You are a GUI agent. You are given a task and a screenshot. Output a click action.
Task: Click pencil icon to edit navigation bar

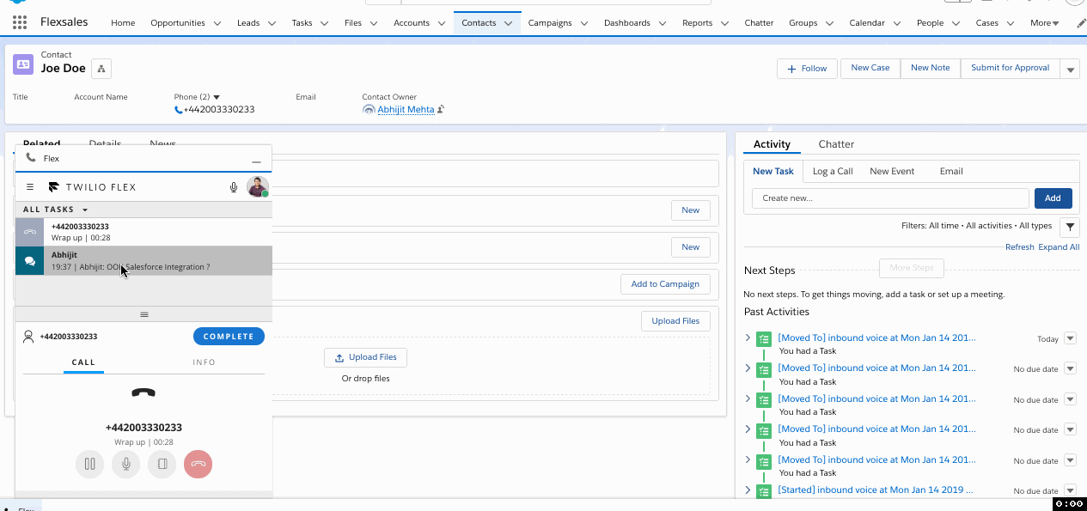[x=1081, y=23]
